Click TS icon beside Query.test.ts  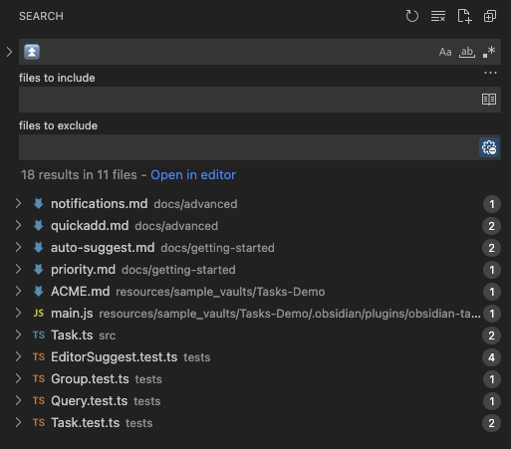[x=39, y=400]
